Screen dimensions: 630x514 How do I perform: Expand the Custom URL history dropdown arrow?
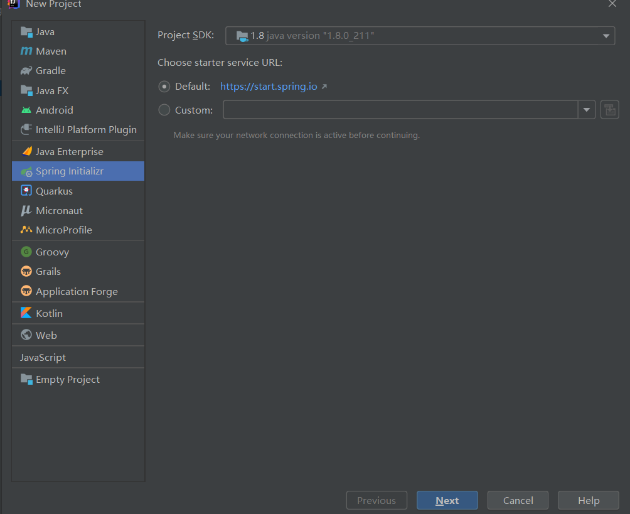pos(586,110)
